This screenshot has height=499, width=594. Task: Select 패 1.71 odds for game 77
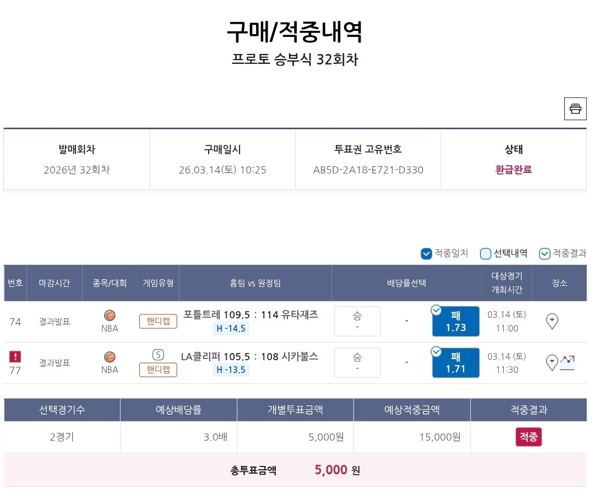point(456,363)
